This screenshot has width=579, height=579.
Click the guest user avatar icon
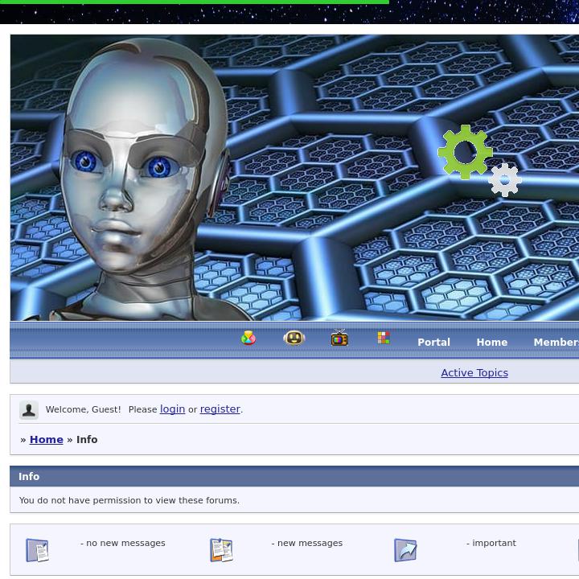(x=29, y=410)
